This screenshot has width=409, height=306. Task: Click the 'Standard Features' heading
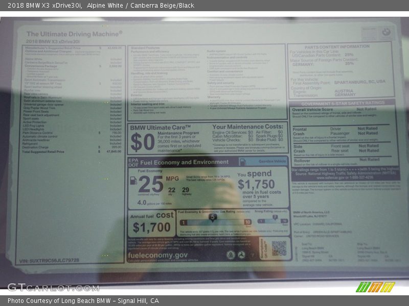pyautogui.click(x=145, y=48)
